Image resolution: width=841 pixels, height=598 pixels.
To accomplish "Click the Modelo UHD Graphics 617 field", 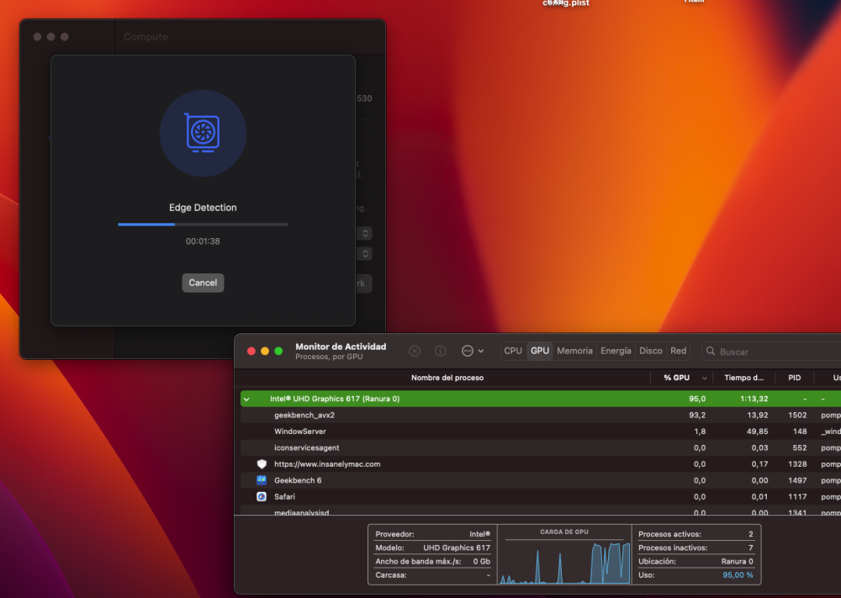I will (x=433, y=548).
